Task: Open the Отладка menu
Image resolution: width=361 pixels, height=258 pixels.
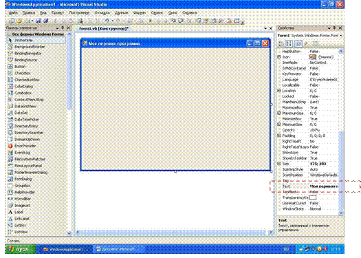Action: point(102,13)
